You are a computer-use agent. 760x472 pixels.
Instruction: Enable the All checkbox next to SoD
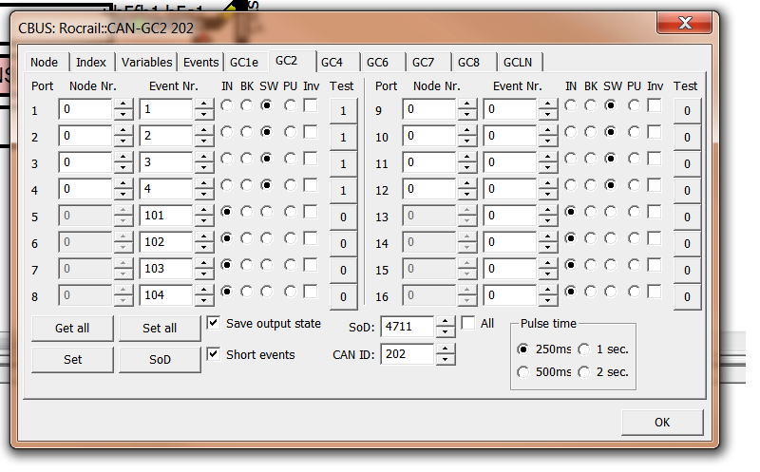pos(468,324)
